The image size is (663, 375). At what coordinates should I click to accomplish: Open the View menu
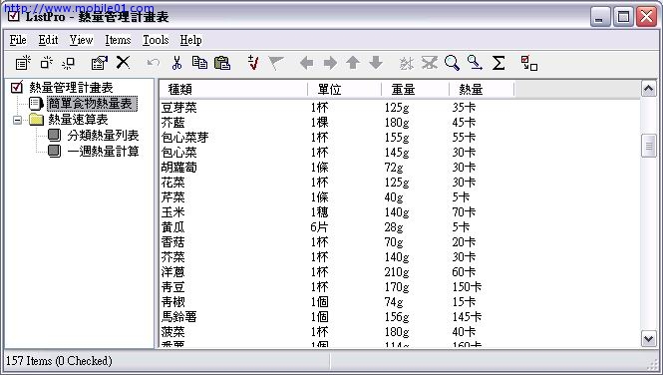click(x=81, y=40)
